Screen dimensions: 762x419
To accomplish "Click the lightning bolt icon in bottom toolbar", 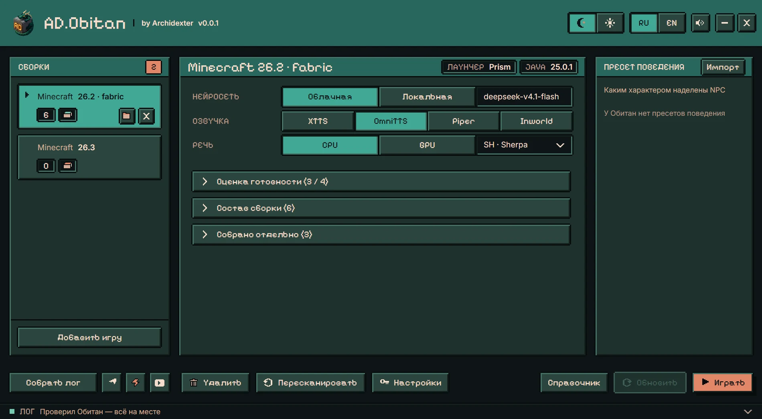I will (136, 383).
